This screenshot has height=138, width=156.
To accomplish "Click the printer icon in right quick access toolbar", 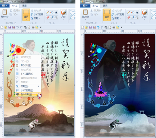I will (114, 27).
